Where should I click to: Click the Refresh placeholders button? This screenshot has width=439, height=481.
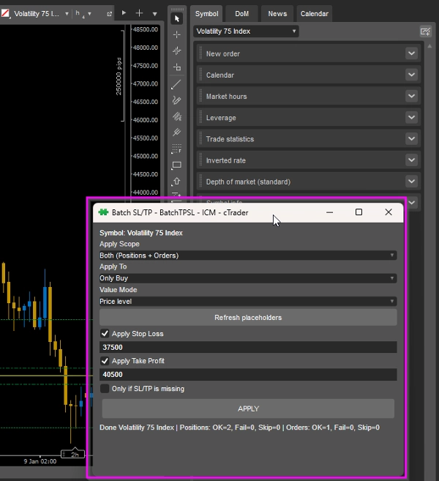pos(247,317)
